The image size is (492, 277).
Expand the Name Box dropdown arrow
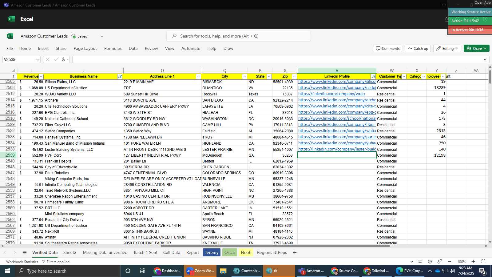click(38, 60)
